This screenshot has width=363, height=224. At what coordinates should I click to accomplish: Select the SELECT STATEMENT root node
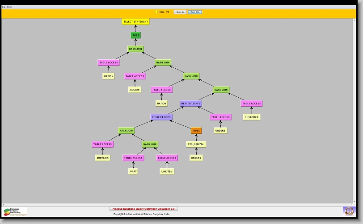pyautogui.click(x=135, y=21)
